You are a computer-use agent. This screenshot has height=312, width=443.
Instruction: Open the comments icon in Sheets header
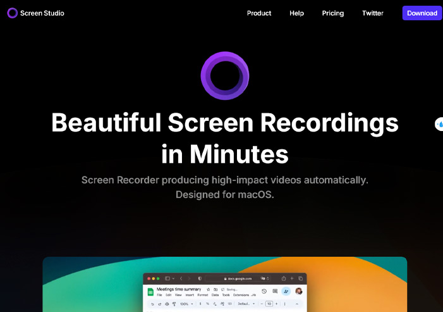[275, 291]
